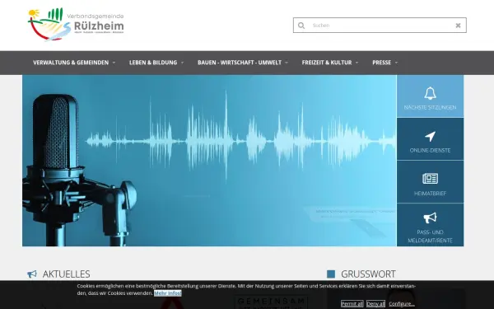The height and width of the screenshot is (309, 494).
Task: Click the paper plane Online-Dienste icon
Action: pyautogui.click(x=430, y=136)
